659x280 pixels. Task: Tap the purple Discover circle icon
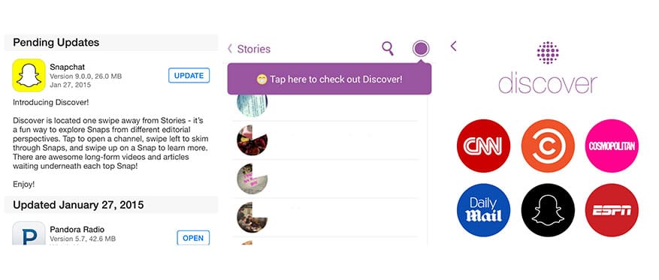[421, 49]
